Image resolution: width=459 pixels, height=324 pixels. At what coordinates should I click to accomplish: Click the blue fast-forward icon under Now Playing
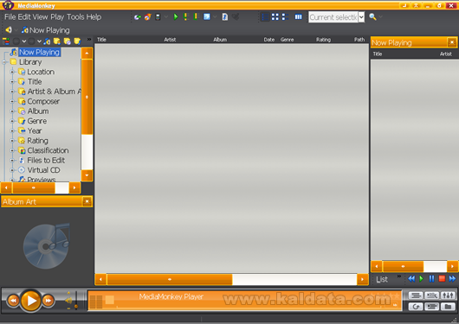point(452,279)
